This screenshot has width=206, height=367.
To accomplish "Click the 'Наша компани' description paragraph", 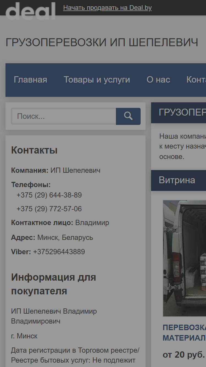I will 183,146.
